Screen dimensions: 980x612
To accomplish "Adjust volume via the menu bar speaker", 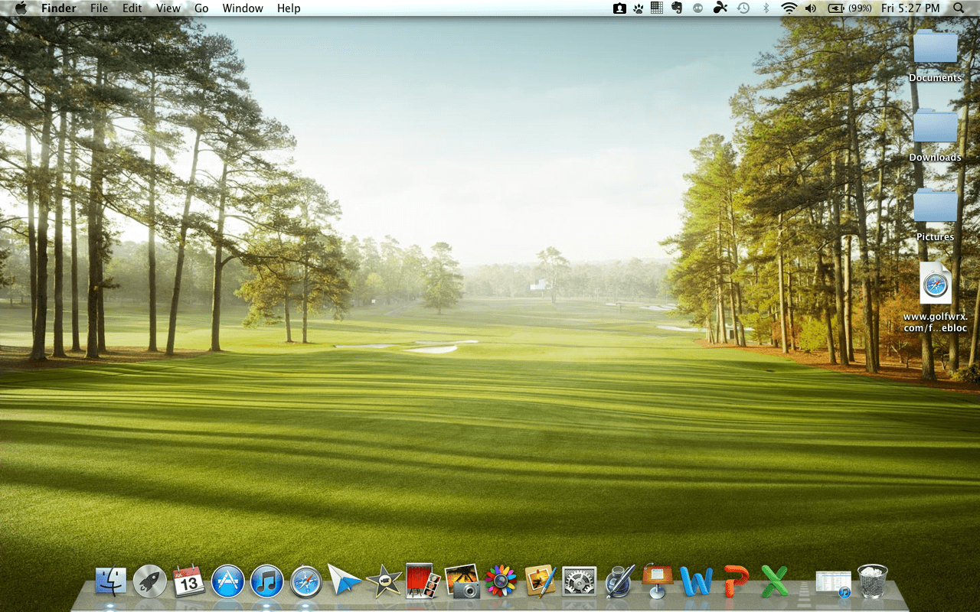I will click(811, 8).
